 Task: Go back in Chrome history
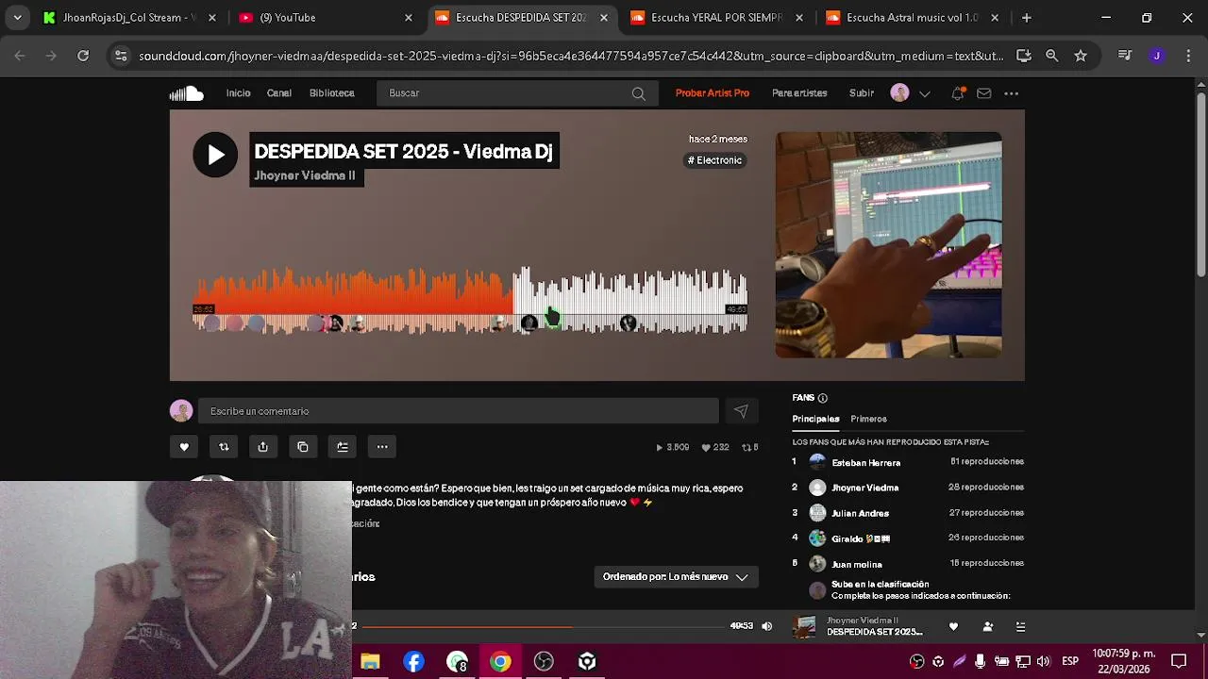[x=20, y=56]
